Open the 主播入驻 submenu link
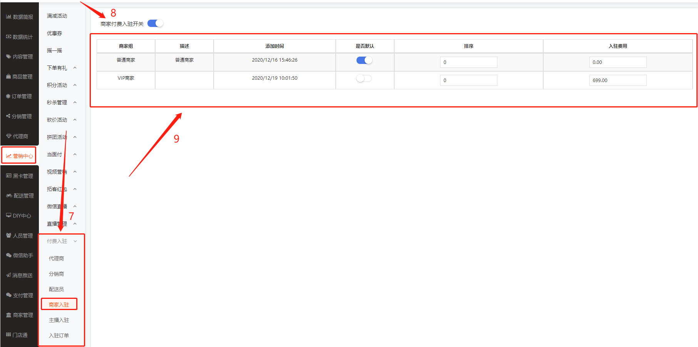Screen dimensions: 698x347 coord(59,320)
